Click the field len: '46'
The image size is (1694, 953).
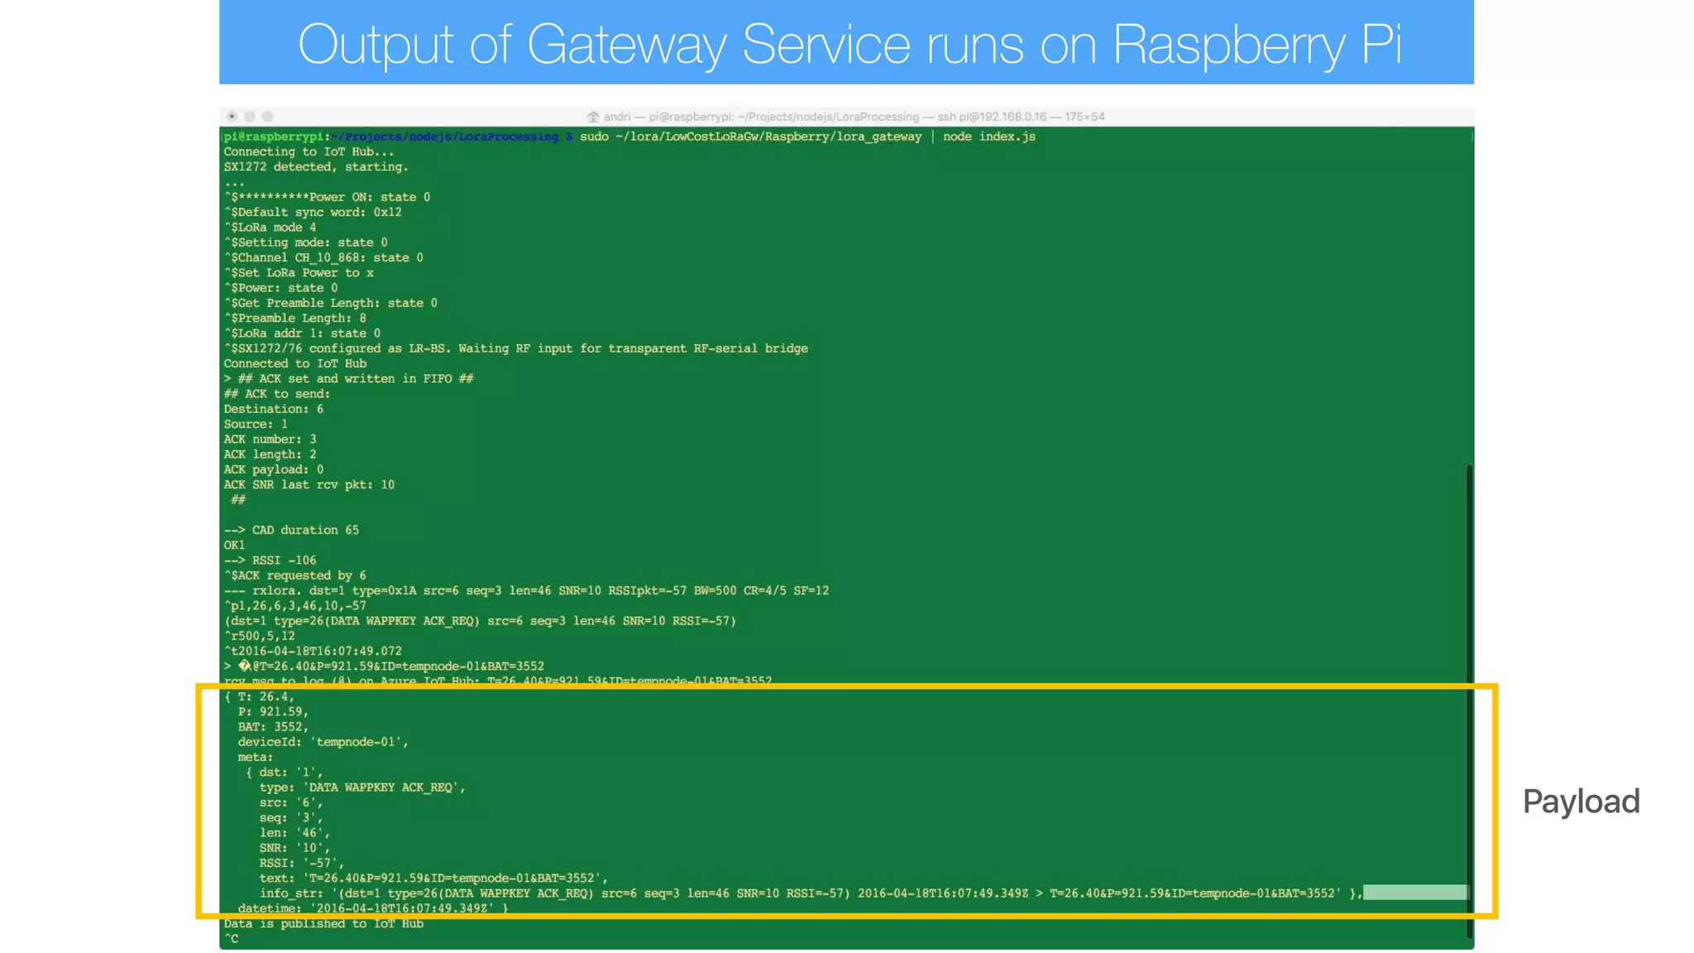[x=294, y=833]
